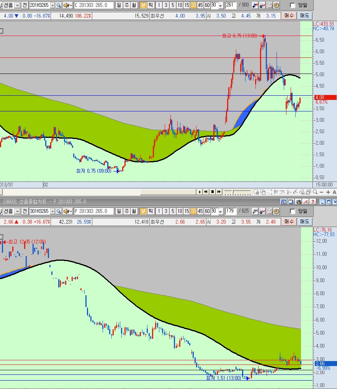Click the indicator line chart icon in top toolbar
Viewport: 337px width, 389px height.
coord(262,5)
